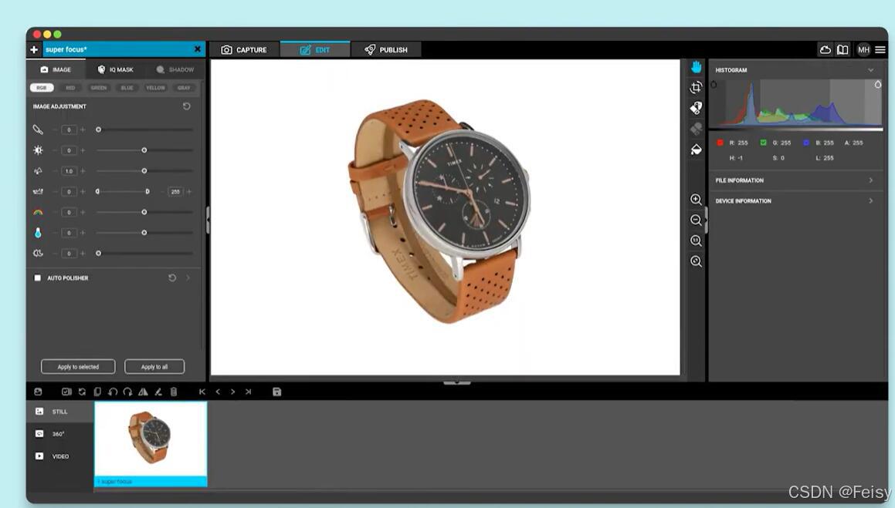This screenshot has height=508, width=895.
Task: Click the save floppy disk icon
Action: point(276,392)
